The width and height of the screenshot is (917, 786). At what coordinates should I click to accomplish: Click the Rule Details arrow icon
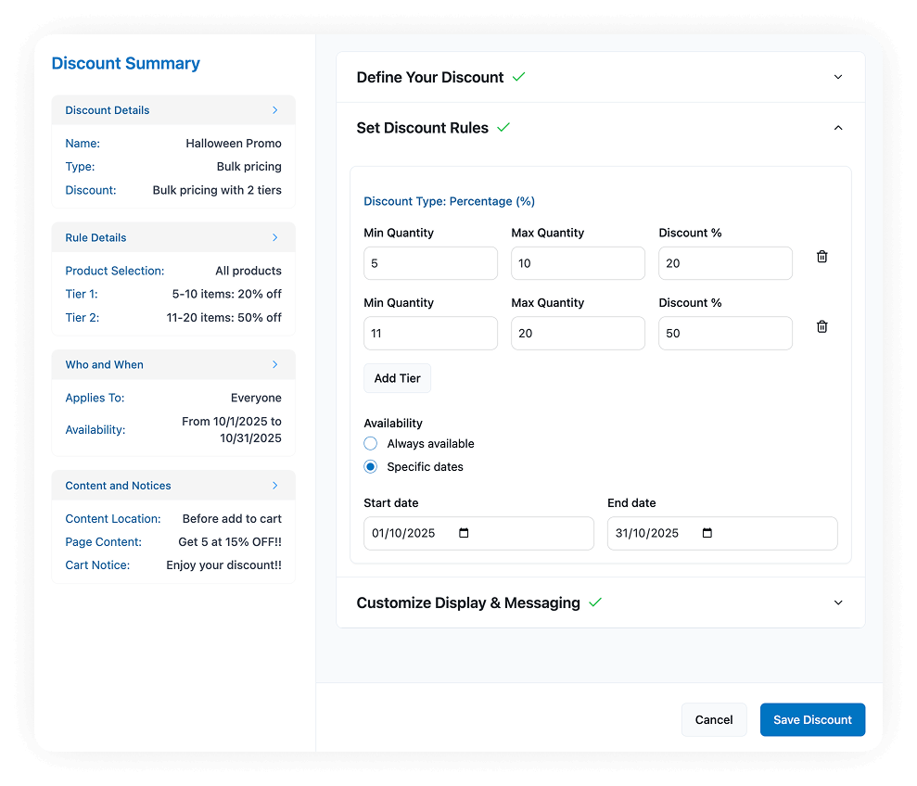pyautogui.click(x=274, y=237)
